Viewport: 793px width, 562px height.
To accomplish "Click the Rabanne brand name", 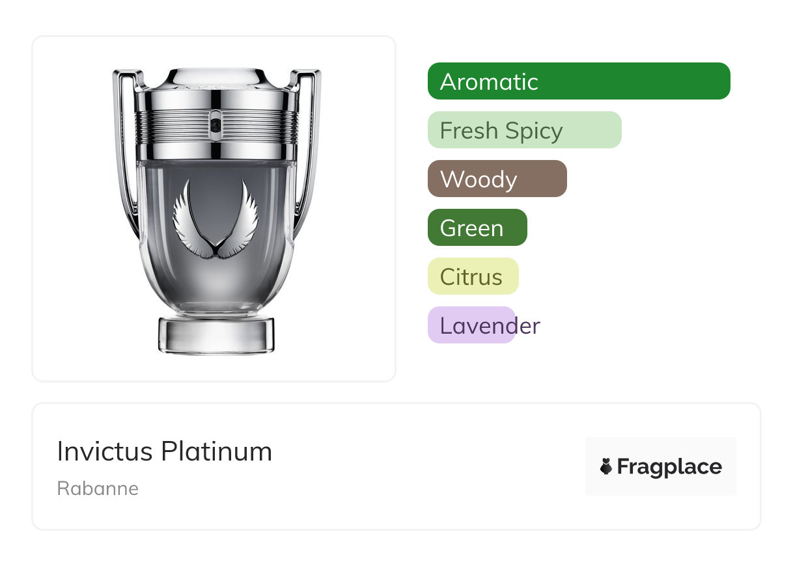I will (98, 488).
